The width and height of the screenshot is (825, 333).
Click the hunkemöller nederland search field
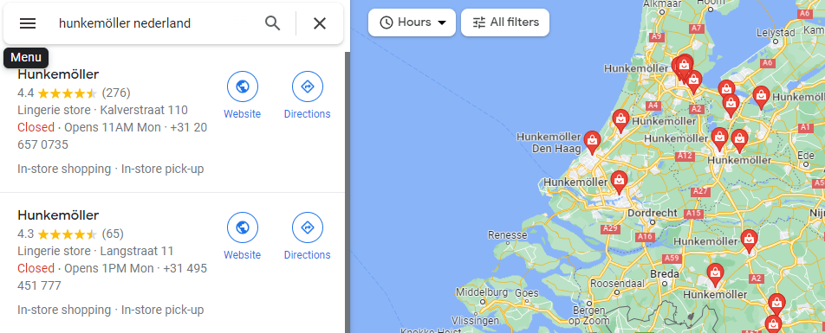coord(157,23)
